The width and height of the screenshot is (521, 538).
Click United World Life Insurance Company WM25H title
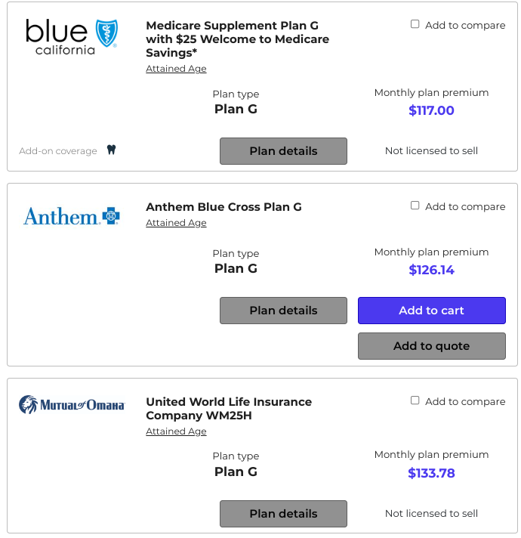coord(229,409)
